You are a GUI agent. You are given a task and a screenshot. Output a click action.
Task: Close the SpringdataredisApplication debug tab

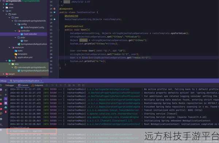click(41, 81)
